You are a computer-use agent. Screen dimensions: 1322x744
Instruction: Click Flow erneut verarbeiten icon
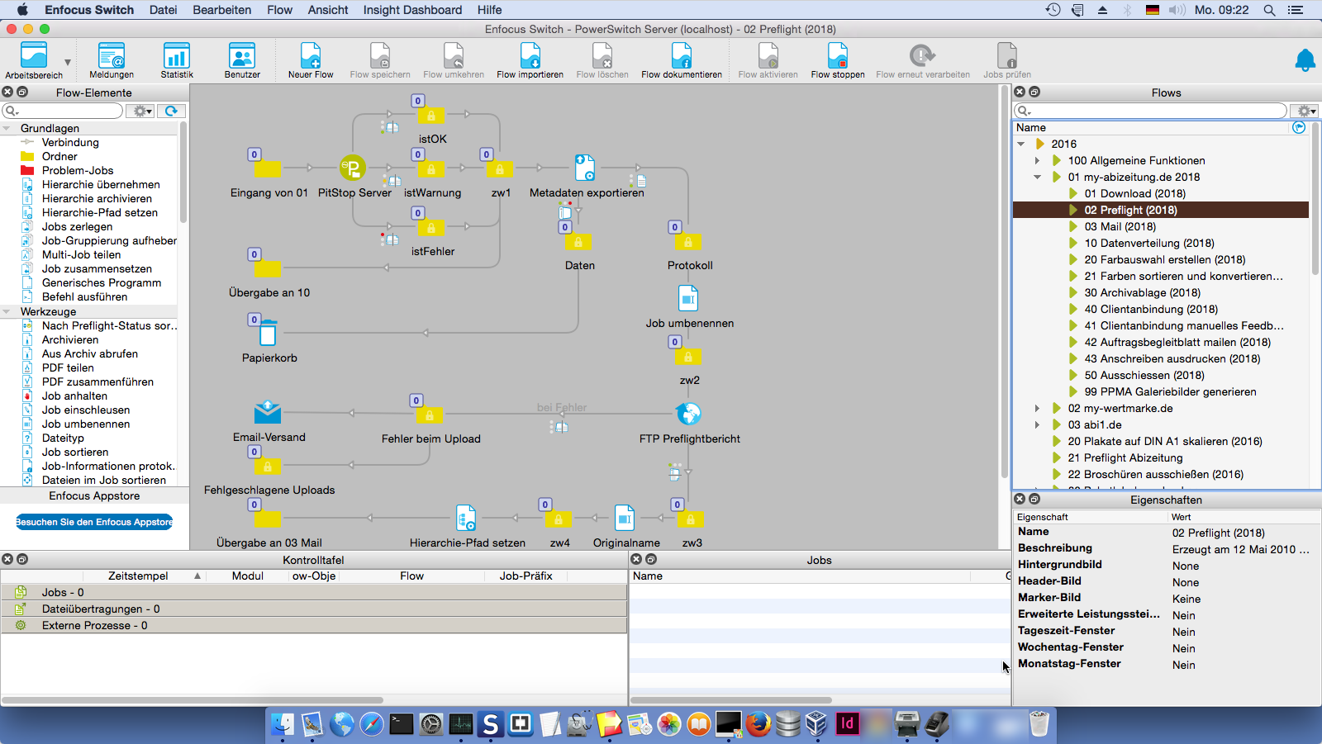pos(923,56)
